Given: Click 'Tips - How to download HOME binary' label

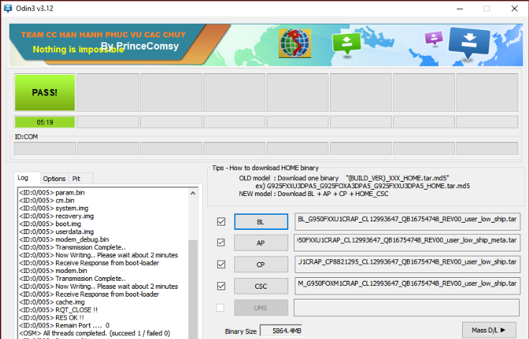Looking at the screenshot, I should 265,168.
